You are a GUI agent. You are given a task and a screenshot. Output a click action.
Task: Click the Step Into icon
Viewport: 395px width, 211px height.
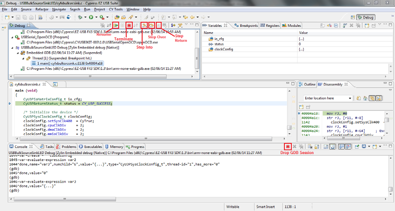coord(144,26)
